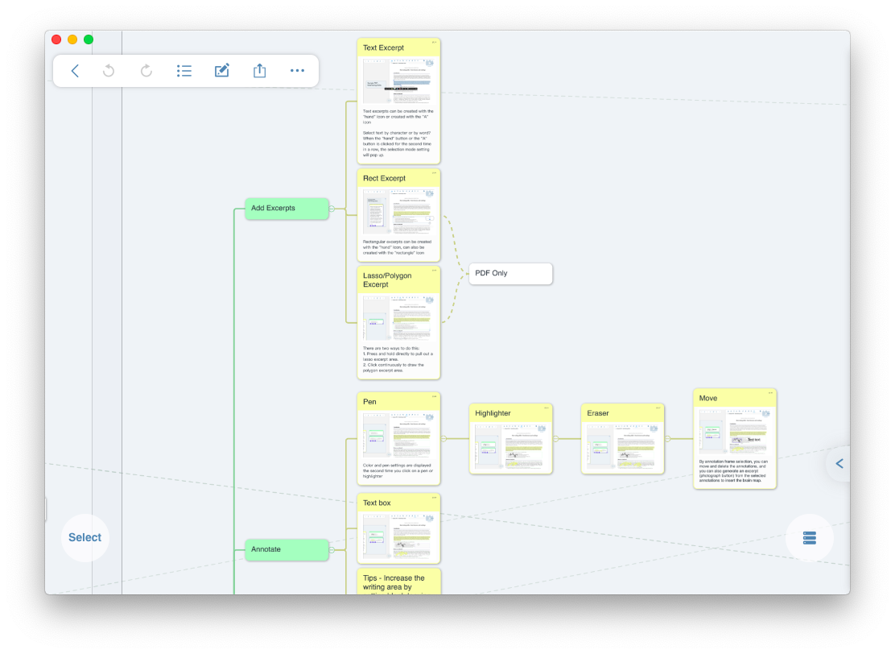Select the Eraser card title
Viewport: 895px width, 654px height.
[x=598, y=413]
